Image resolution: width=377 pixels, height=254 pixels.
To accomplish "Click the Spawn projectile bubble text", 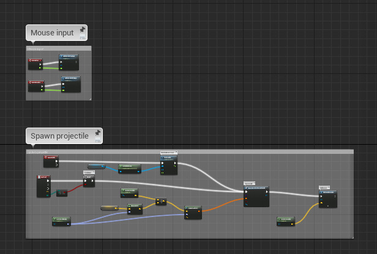I will (x=59, y=136).
